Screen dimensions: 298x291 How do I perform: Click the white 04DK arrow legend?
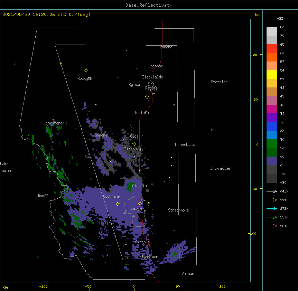(272, 191)
